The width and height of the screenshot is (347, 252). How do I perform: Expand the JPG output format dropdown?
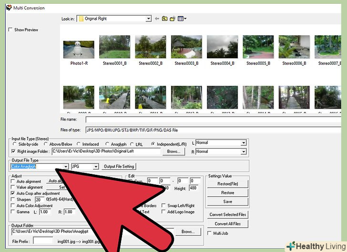pyautogui.click(x=95, y=166)
